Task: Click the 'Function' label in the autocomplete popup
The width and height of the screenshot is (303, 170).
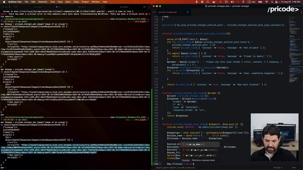Action: (186, 161)
